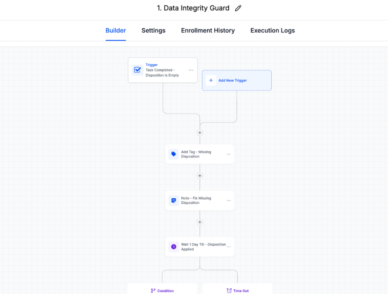Click the plus connector above Add Tag step
Screen dimensions: 388x294
pyautogui.click(x=200, y=133)
